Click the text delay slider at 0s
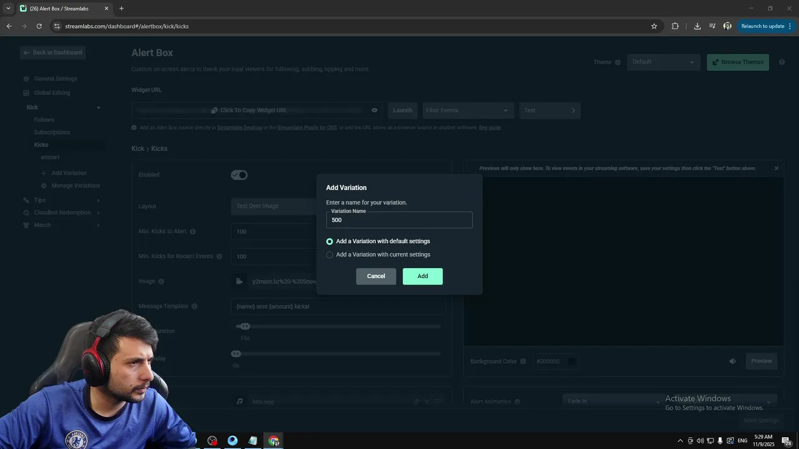This screenshot has height=449, width=799. pos(236,354)
